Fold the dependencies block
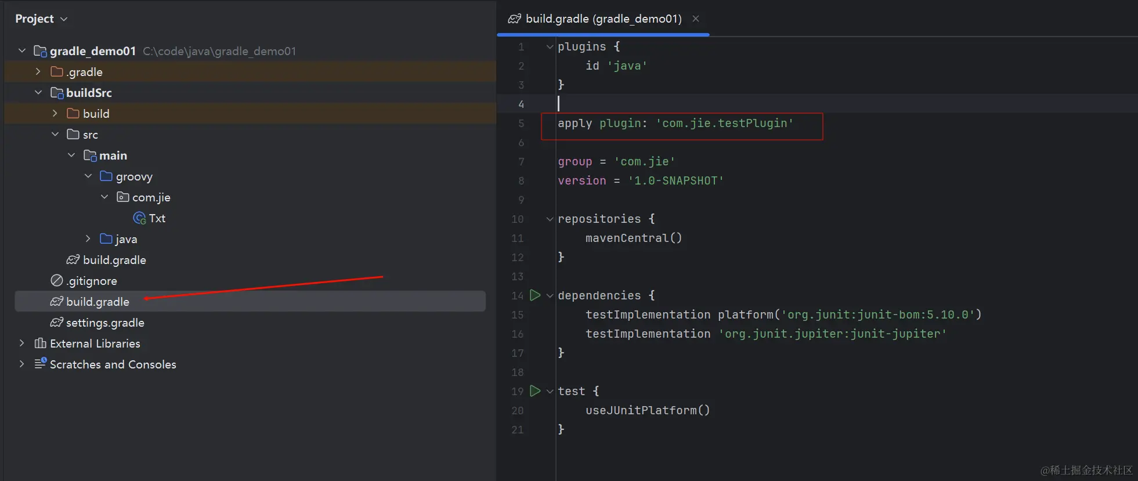The image size is (1138, 481). [550, 296]
